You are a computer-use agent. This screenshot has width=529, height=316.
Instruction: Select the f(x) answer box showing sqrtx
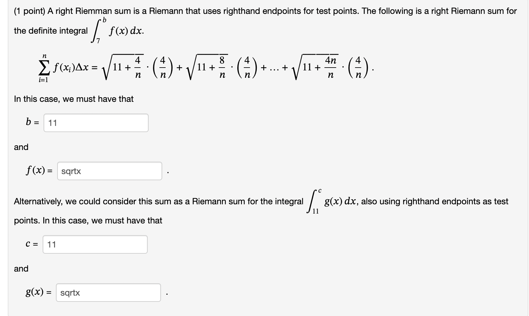pos(109,171)
